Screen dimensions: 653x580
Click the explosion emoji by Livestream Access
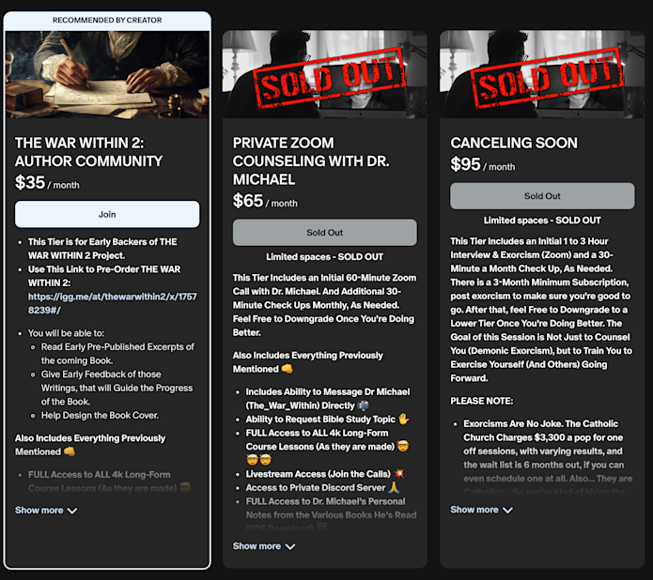[x=399, y=474]
